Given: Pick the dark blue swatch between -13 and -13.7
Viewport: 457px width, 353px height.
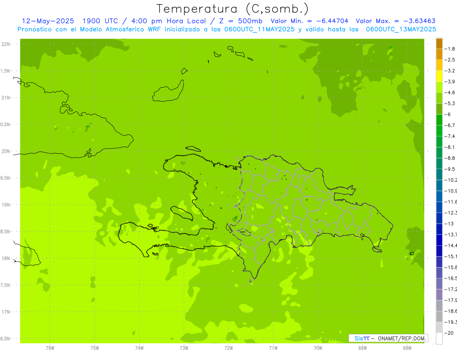Looking at the screenshot, I should pyautogui.click(x=439, y=229).
